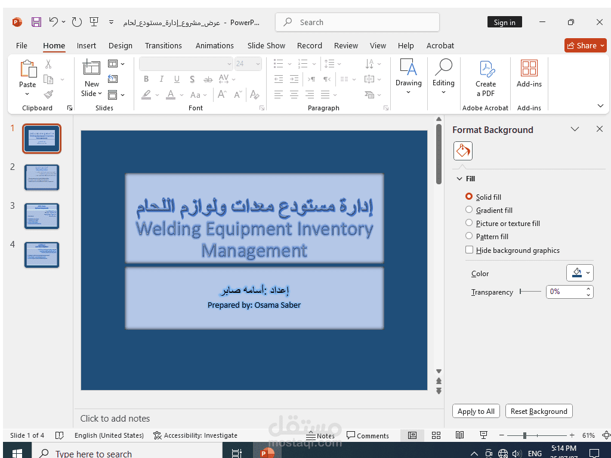This screenshot has width=611, height=458.
Task: Select the Gradient fill radio button
Action: pyautogui.click(x=469, y=210)
